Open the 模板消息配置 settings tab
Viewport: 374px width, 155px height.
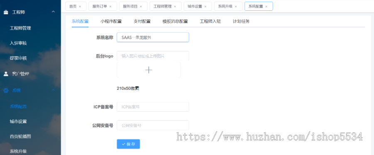point(175,21)
